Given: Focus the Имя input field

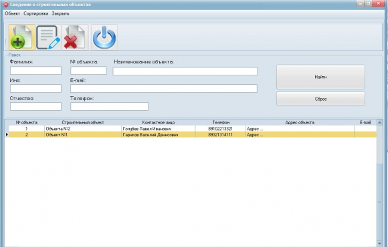Looking at the screenshot, I should tap(35, 88).
